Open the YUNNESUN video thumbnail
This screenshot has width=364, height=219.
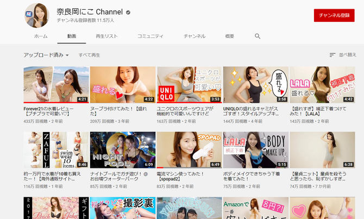point(189,208)
